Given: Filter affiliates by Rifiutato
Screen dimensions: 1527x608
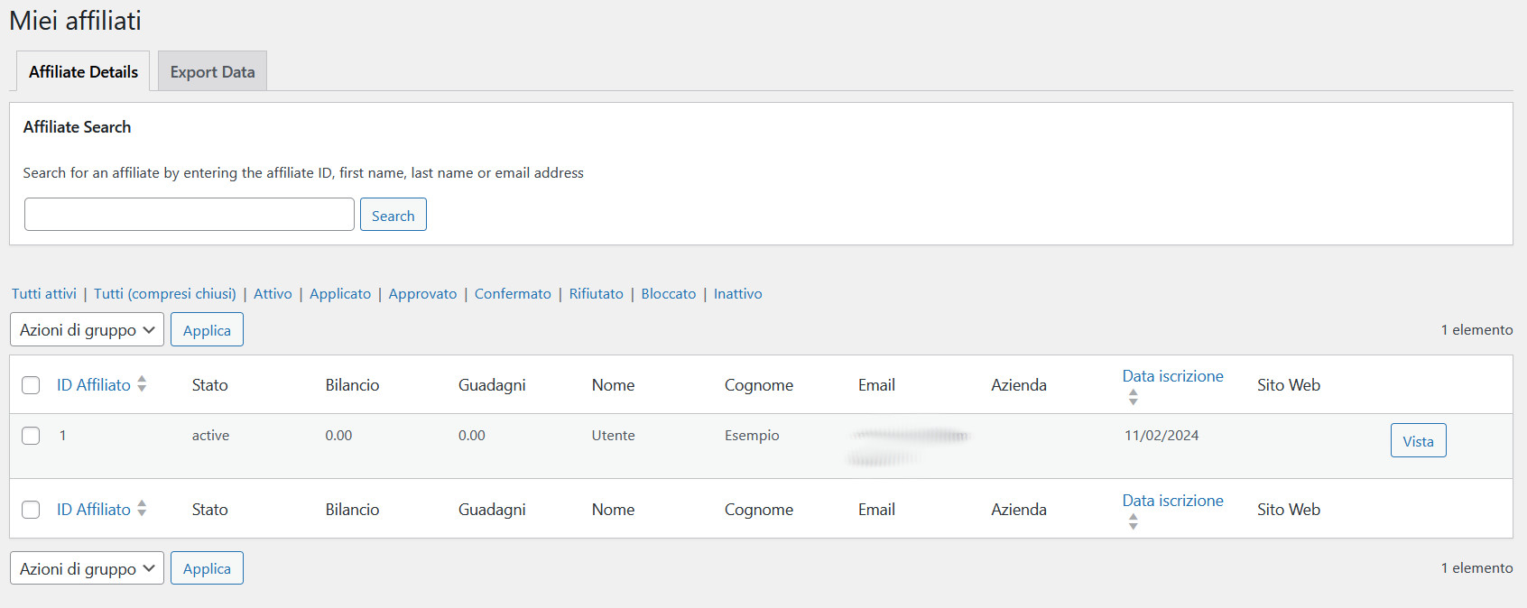Looking at the screenshot, I should tap(596, 293).
